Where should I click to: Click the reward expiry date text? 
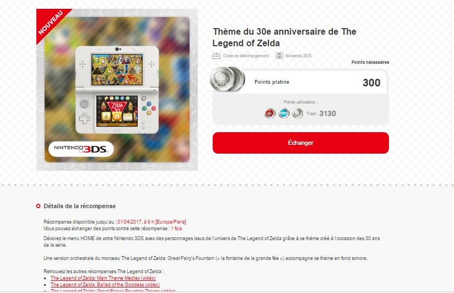[152, 222]
